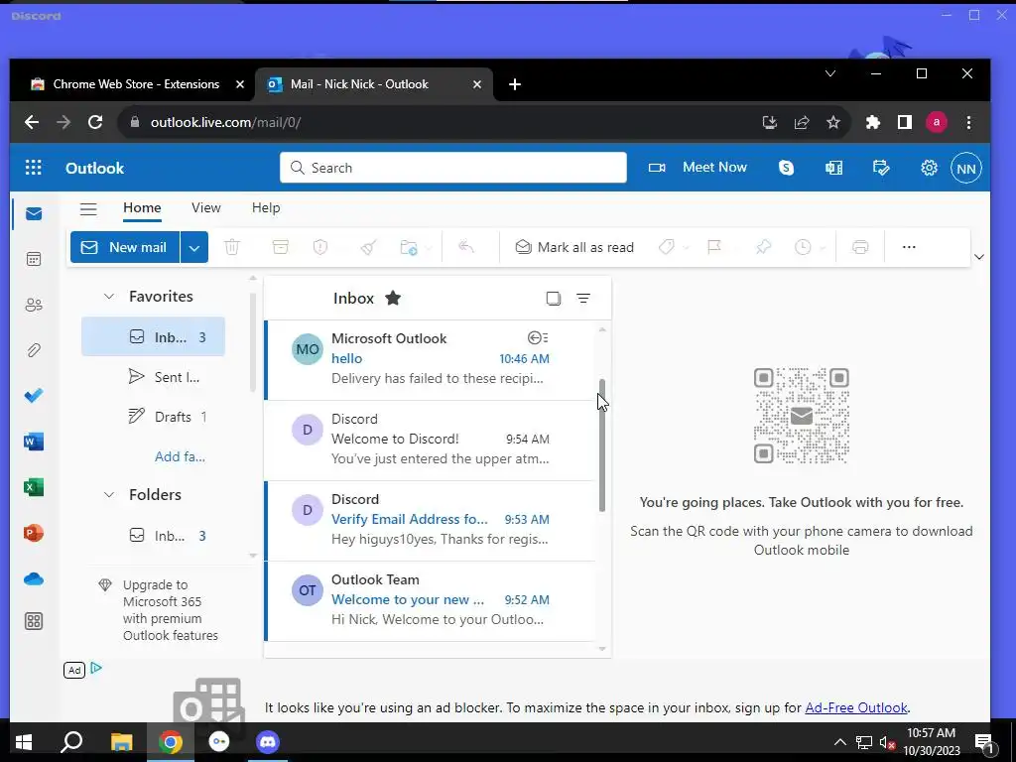This screenshot has width=1016, height=762.
Task: Open Outlook Settings gear
Action: [x=929, y=168]
